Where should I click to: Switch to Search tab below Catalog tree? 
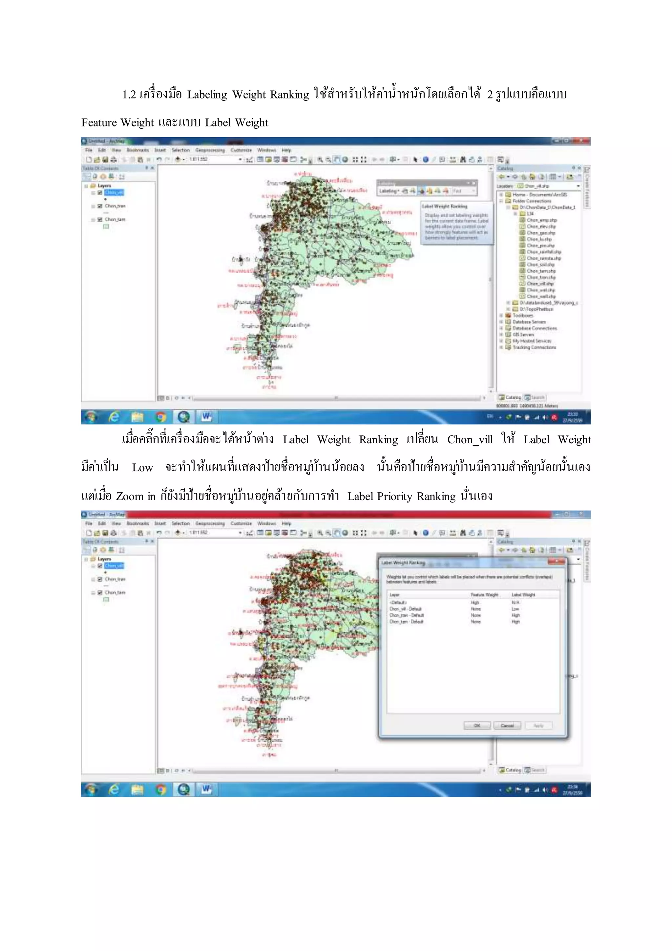click(535, 397)
